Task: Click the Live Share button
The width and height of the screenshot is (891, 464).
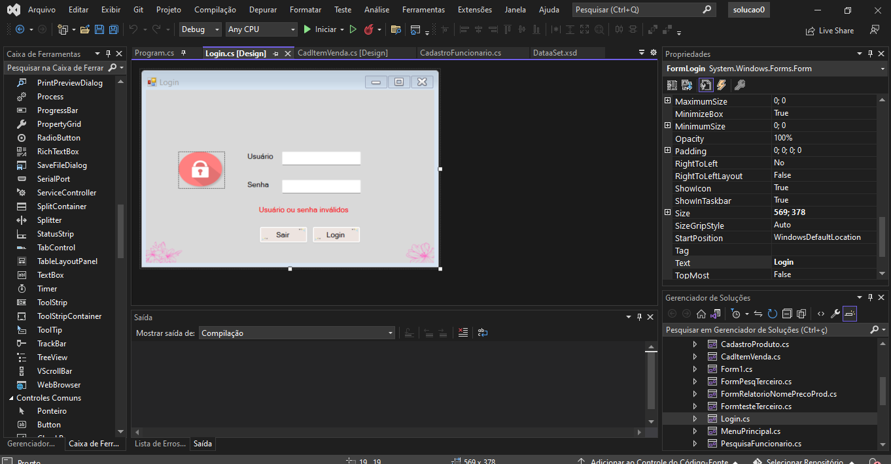Action: [x=830, y=30]
